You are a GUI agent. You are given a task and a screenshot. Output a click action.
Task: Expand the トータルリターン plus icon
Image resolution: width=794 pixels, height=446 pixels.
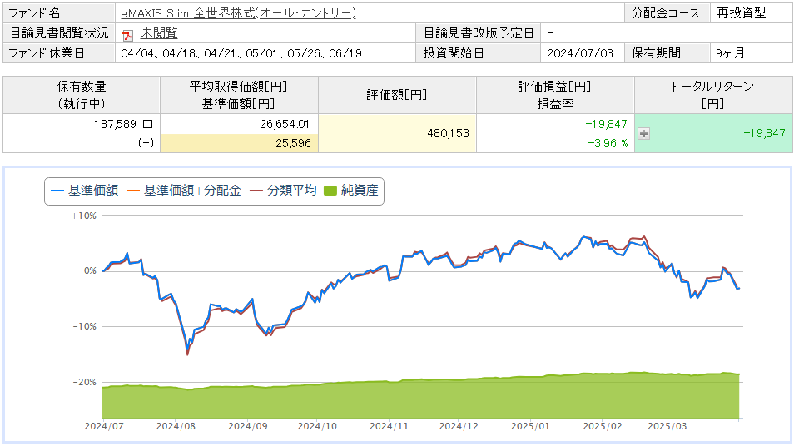643,134
